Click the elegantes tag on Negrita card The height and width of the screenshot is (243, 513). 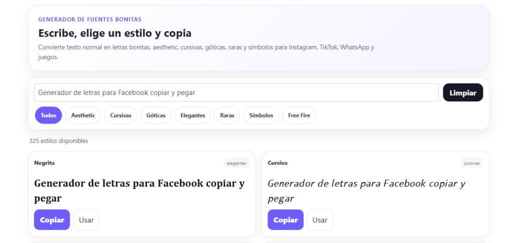tap(236, 163)
